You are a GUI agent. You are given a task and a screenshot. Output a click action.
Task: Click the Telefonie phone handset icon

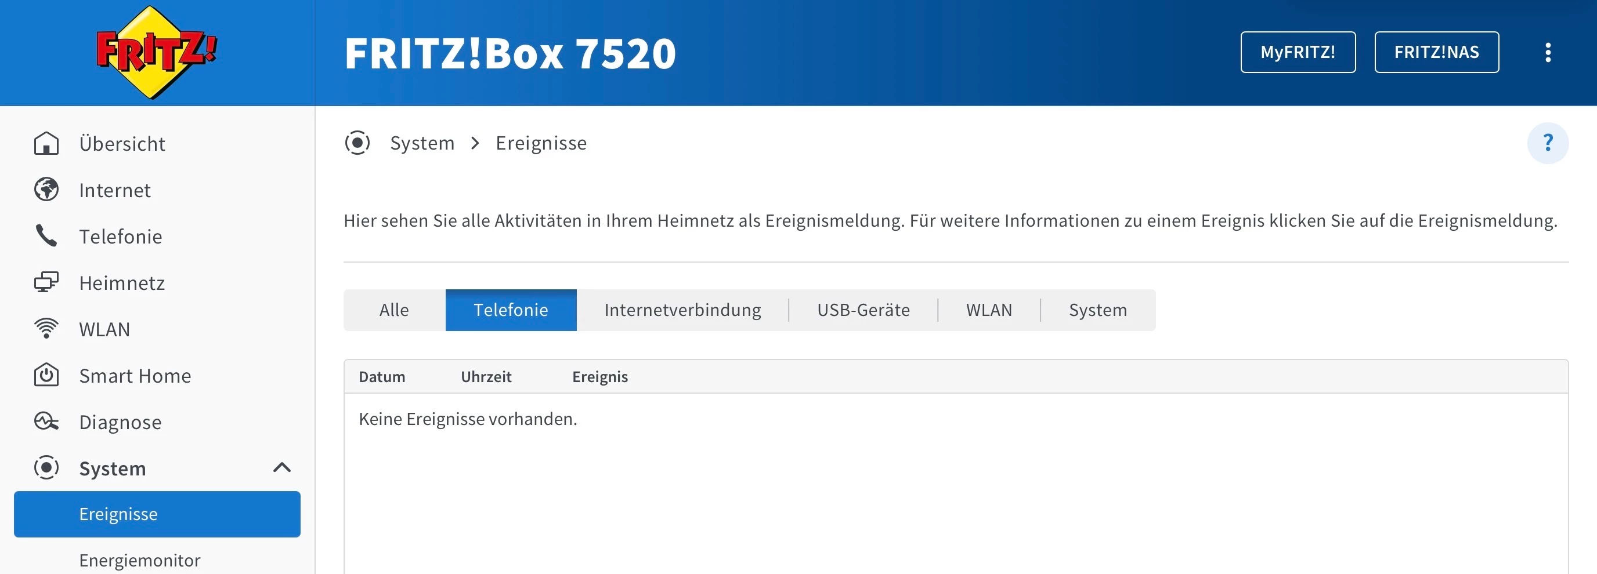46,237
